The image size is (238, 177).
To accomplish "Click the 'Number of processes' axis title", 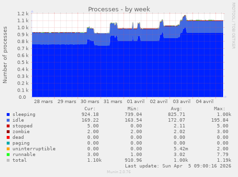I will coord(5,55).
